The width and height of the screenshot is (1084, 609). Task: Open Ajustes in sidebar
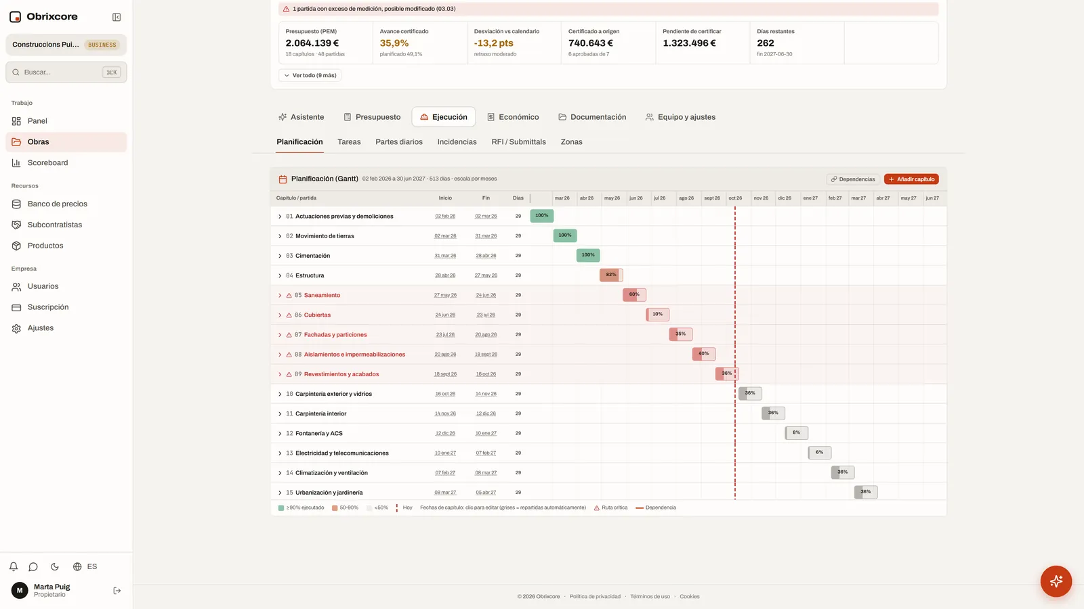pos(66,328)
